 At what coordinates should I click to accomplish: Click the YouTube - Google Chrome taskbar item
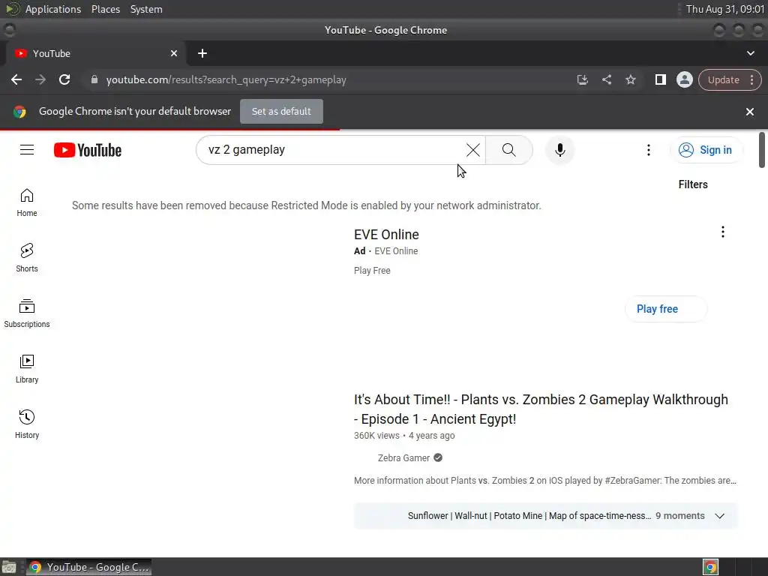click(88, 567)
